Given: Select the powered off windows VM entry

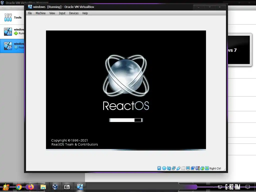Looking at the screenshot, I should tap(12, 46).
